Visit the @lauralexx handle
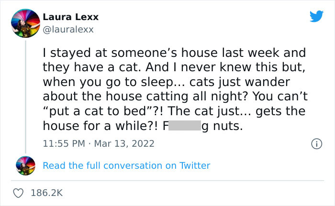Viewport: 335px width, 206px height. tap(68, 29)
